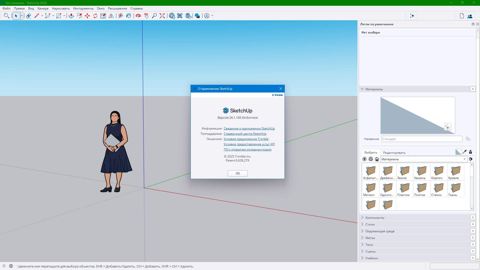Collapse the Materials panel section
This screenshot has height=270, width=480.
click(362, 89)
